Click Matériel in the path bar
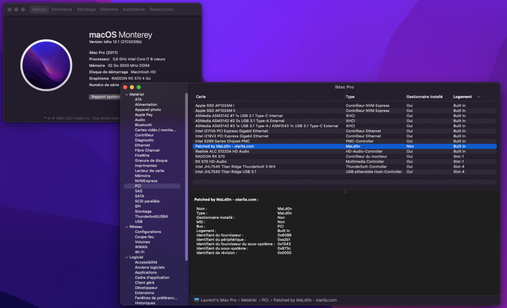507x308 pixels. click(x=248, y=300)
